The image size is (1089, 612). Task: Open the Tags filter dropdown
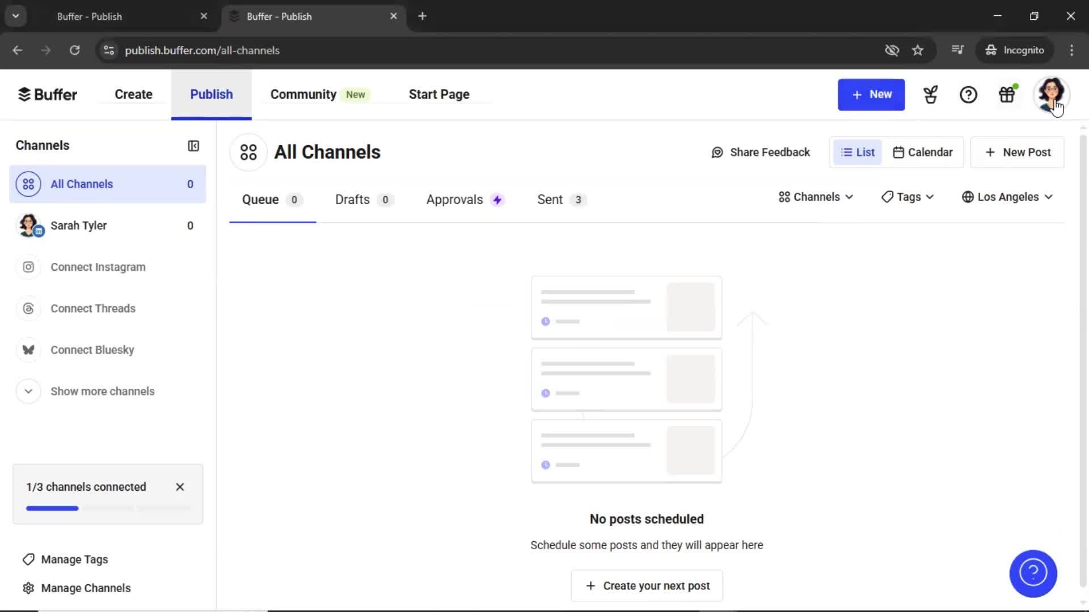point(907,197)
